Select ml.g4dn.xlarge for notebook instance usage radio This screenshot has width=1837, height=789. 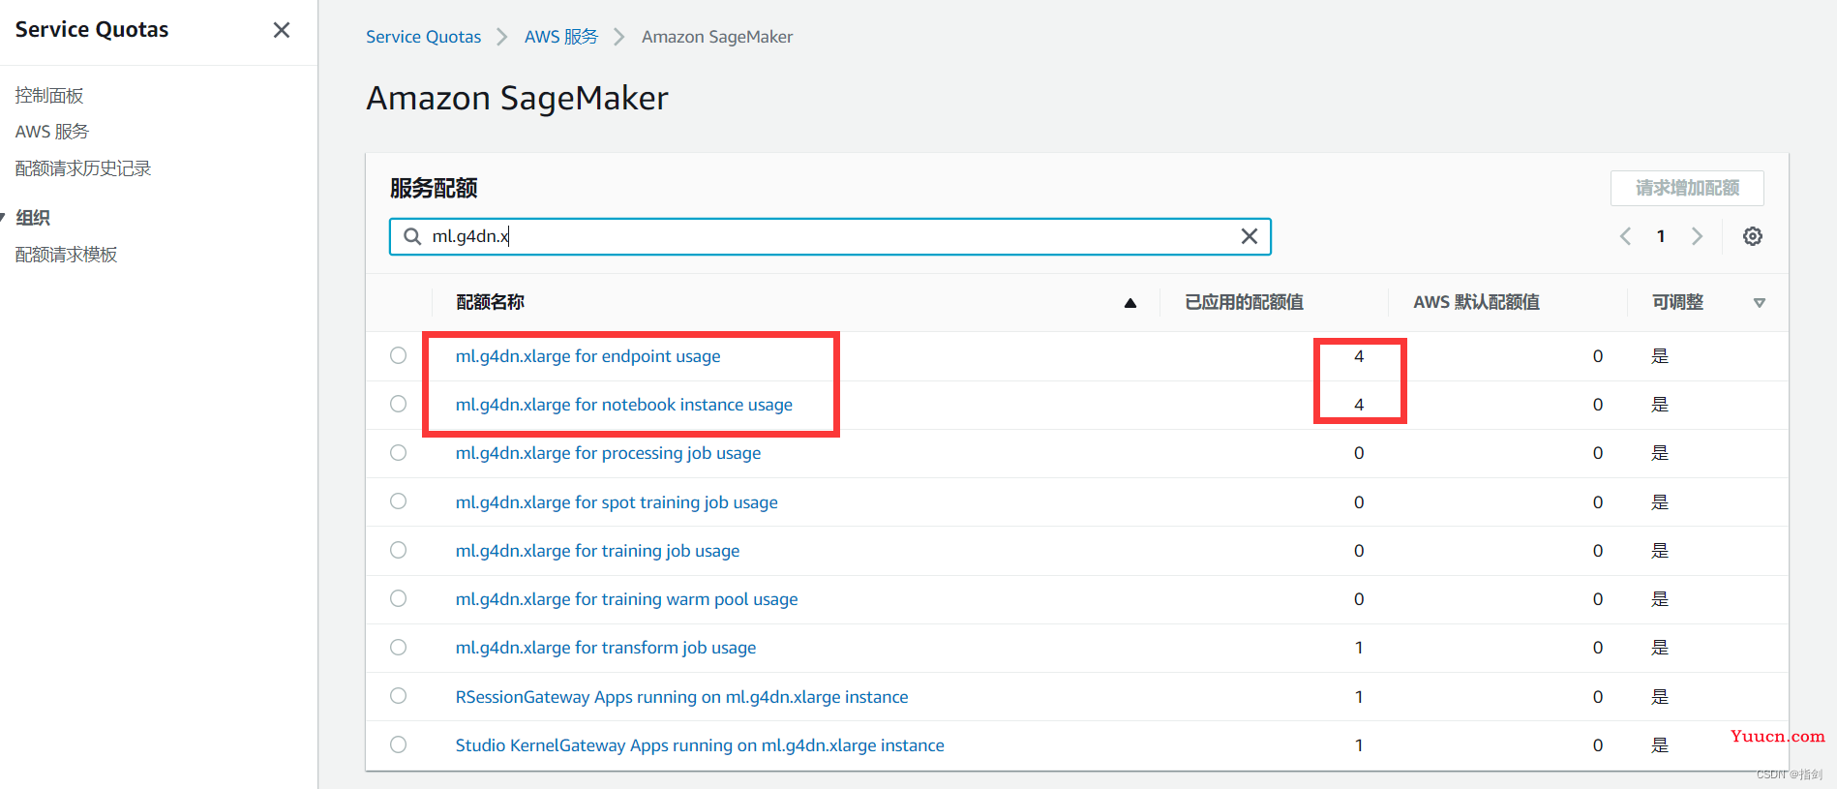pos(398,404)
